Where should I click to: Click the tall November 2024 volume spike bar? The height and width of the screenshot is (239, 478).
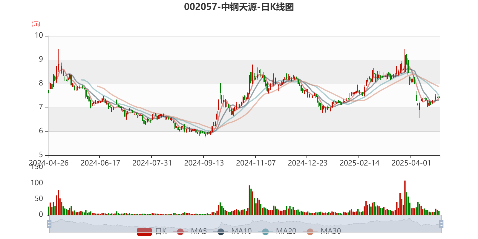pyautogui.click(x=249, y=200)
